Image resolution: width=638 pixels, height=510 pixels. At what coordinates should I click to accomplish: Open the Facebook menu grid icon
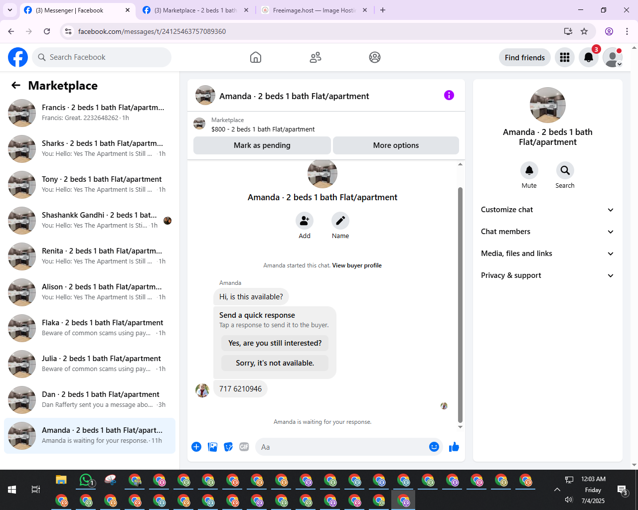(565, 57)
